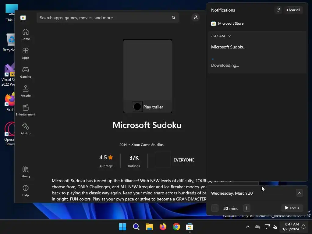Show hidden system tray icons

coord(248,227)
